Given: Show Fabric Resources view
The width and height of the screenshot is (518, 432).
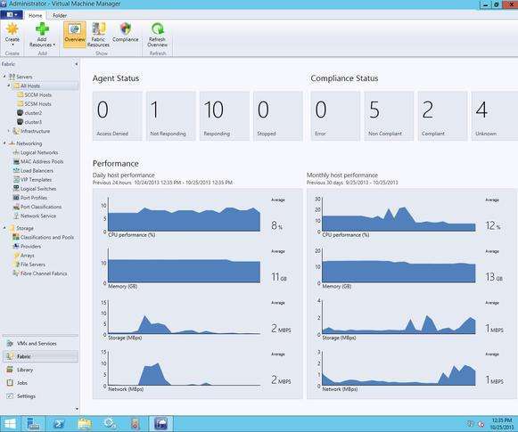Looking at the screenshot, I should pos(98,35).
